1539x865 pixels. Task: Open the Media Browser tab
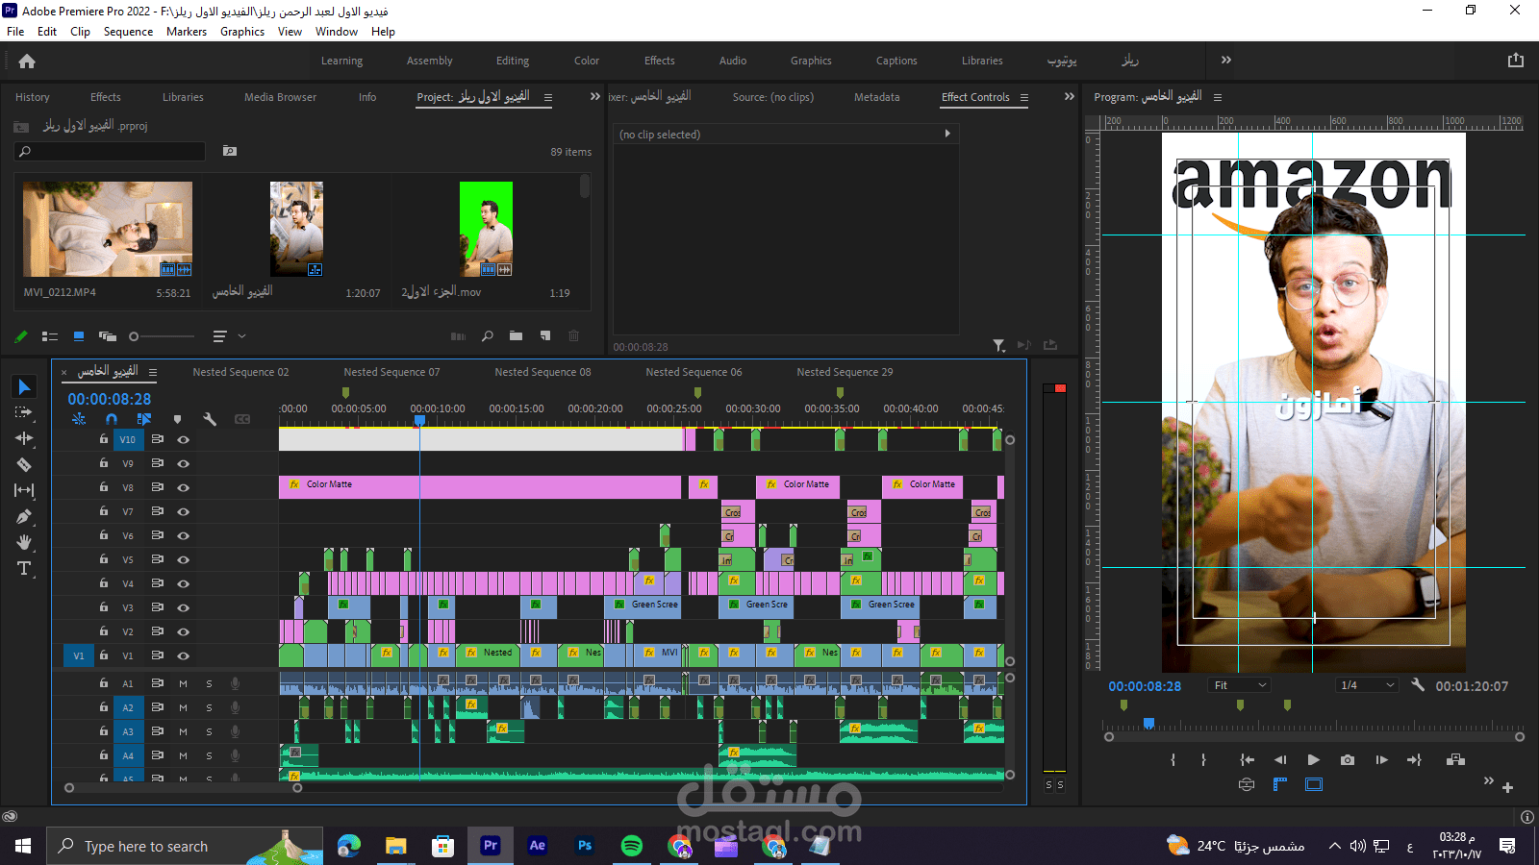[x=280, y=97]
